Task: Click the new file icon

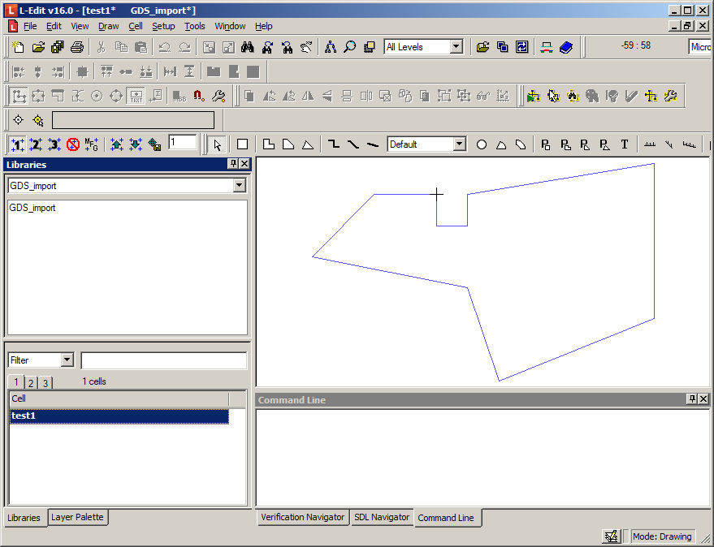Action: click(x=18, y=47)
